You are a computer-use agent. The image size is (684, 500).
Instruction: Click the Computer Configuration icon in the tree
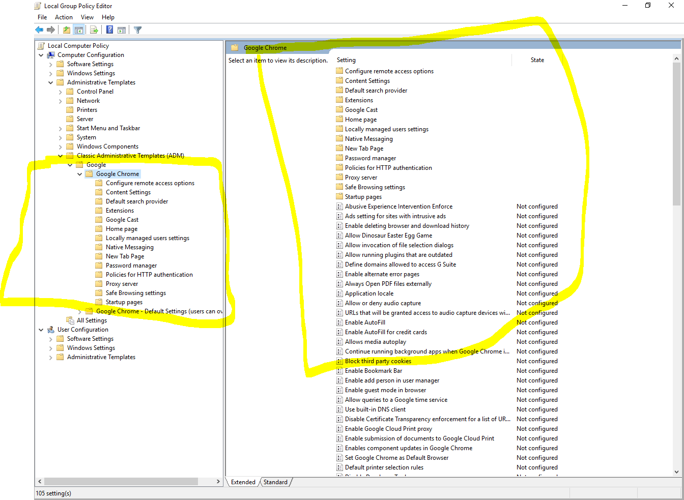point(51,55)
